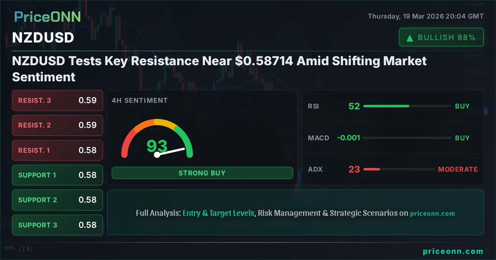
Task: Open the Entry & Target Levels link
Action: pos(218,213)
